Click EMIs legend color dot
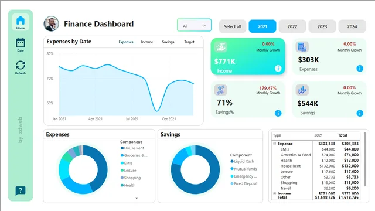Viewport: 375px width, 211px height. pyautogui.click(x=122, y=163)
